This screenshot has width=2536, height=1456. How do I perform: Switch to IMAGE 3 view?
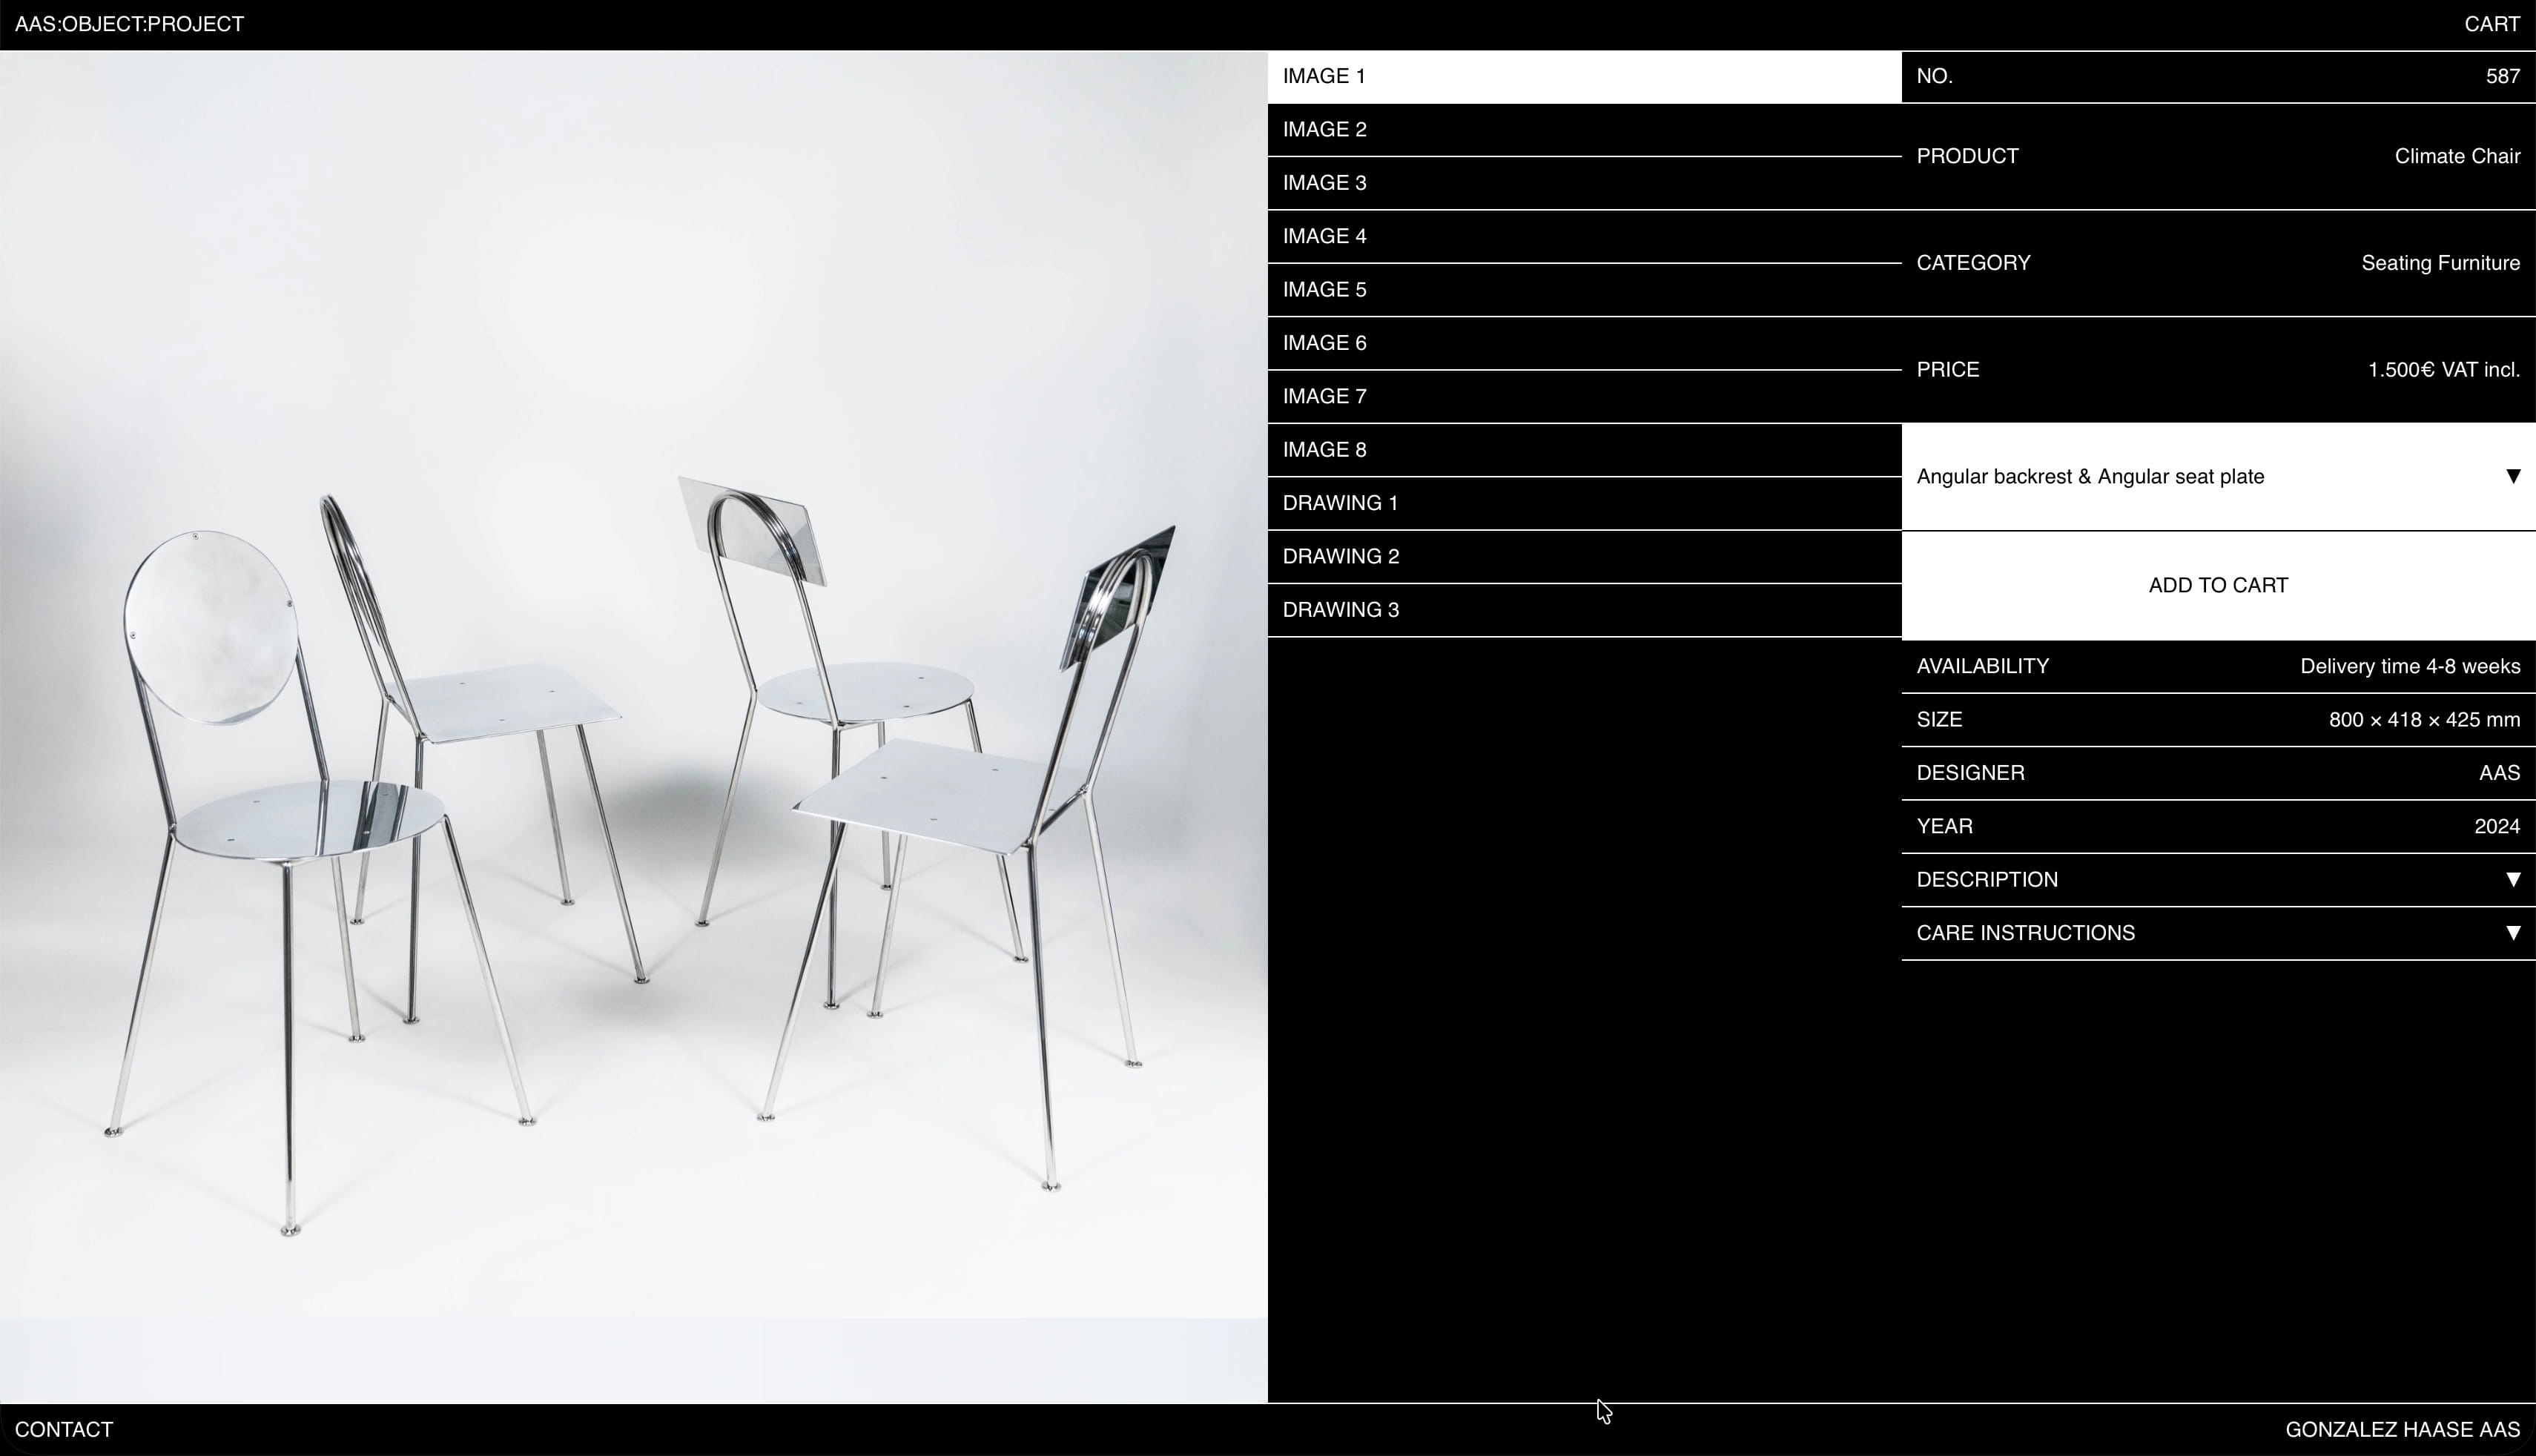pos(1324,183)
